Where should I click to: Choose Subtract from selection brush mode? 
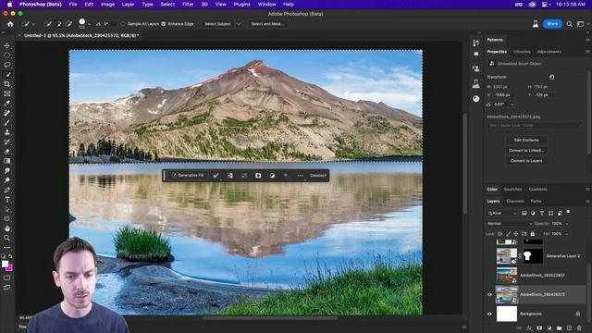click(x=68, y=24)
